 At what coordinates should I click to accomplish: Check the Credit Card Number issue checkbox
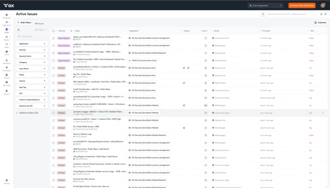tap(53, 90)
